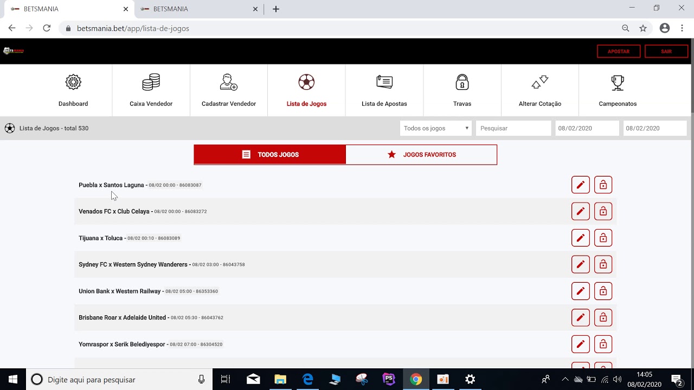Lock Union Bank x Western Railway game
The height and width of the screenshot is (390, 694).
(x=603, y=291)
